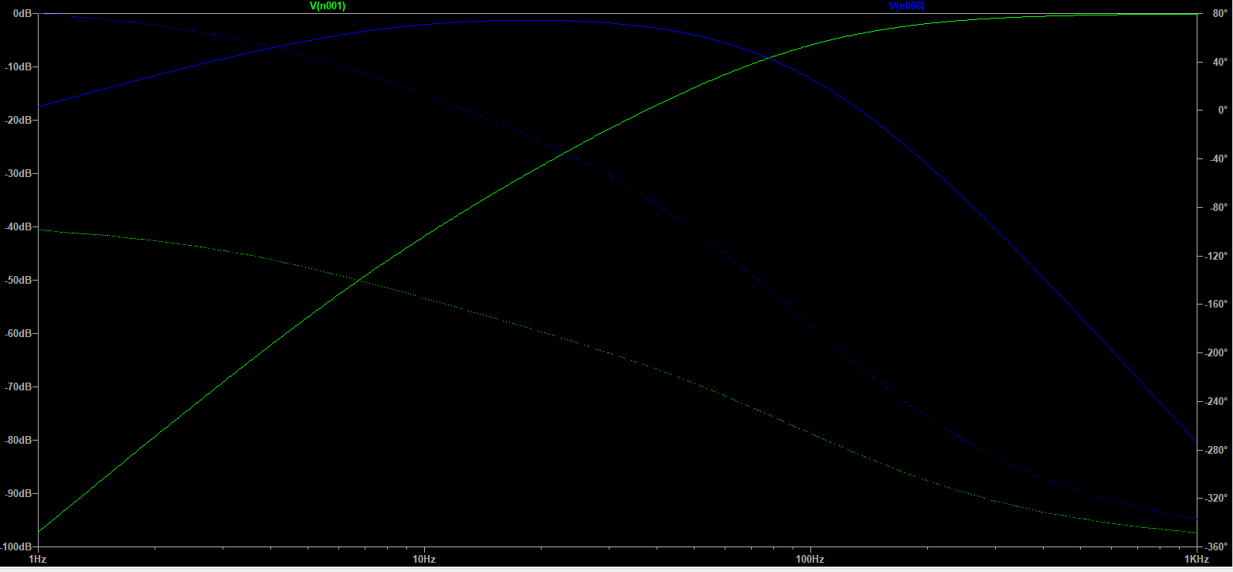Click the -80dB magnitude axis label
This screenshot has width=1233, height=572.
19,441
